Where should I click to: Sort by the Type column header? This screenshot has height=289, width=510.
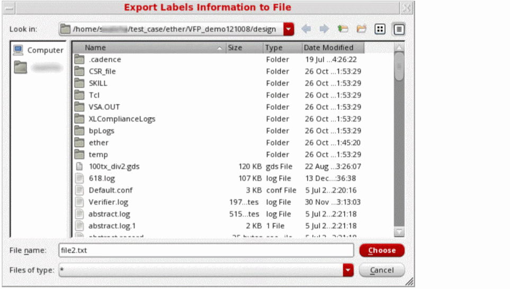pos(283,48)
